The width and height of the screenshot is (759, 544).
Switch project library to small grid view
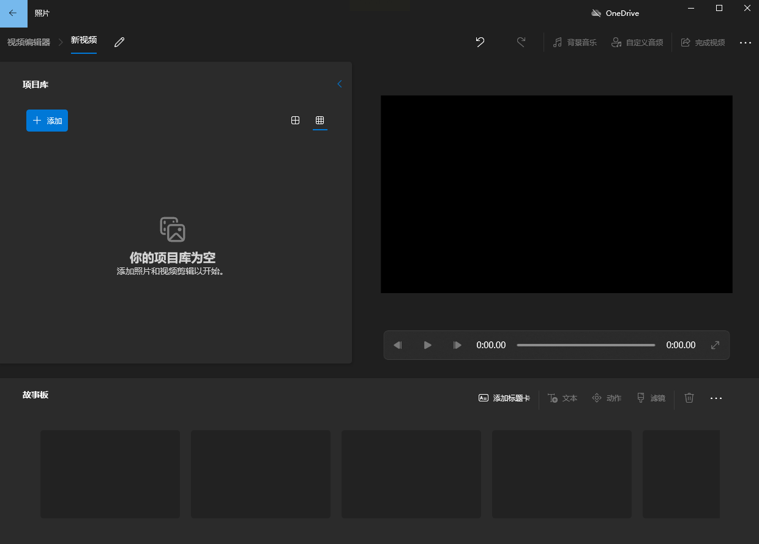click(320, 121)
